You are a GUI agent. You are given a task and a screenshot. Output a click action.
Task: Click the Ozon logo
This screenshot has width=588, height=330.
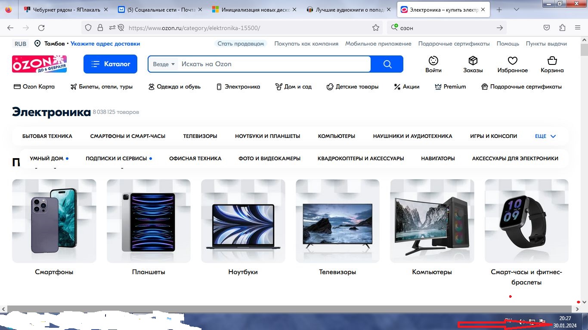click(39, 64)
